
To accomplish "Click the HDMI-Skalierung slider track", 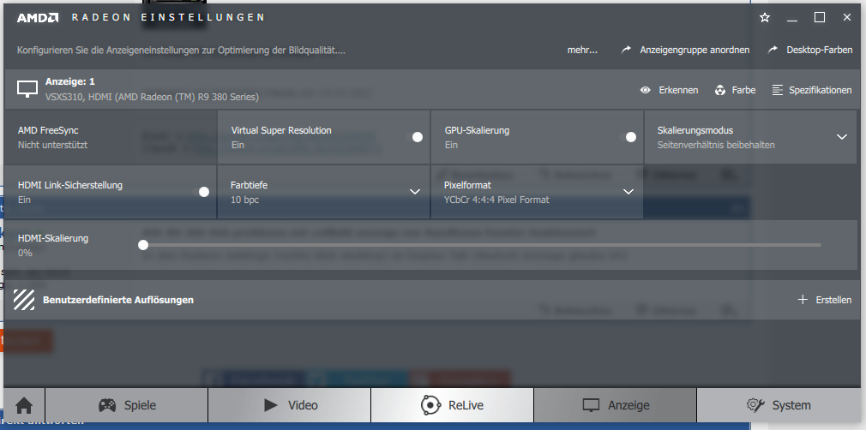I will click(x=480, y=244).
